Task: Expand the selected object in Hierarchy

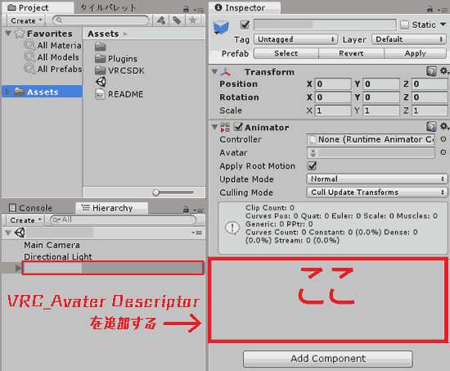Action: click(x=18, y=268)
